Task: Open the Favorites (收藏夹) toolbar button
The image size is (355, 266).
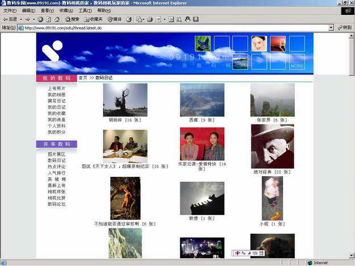Action: click(x=93, y=19)
